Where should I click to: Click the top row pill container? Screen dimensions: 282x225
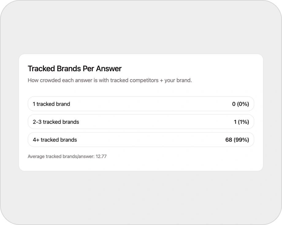[141, 104]
